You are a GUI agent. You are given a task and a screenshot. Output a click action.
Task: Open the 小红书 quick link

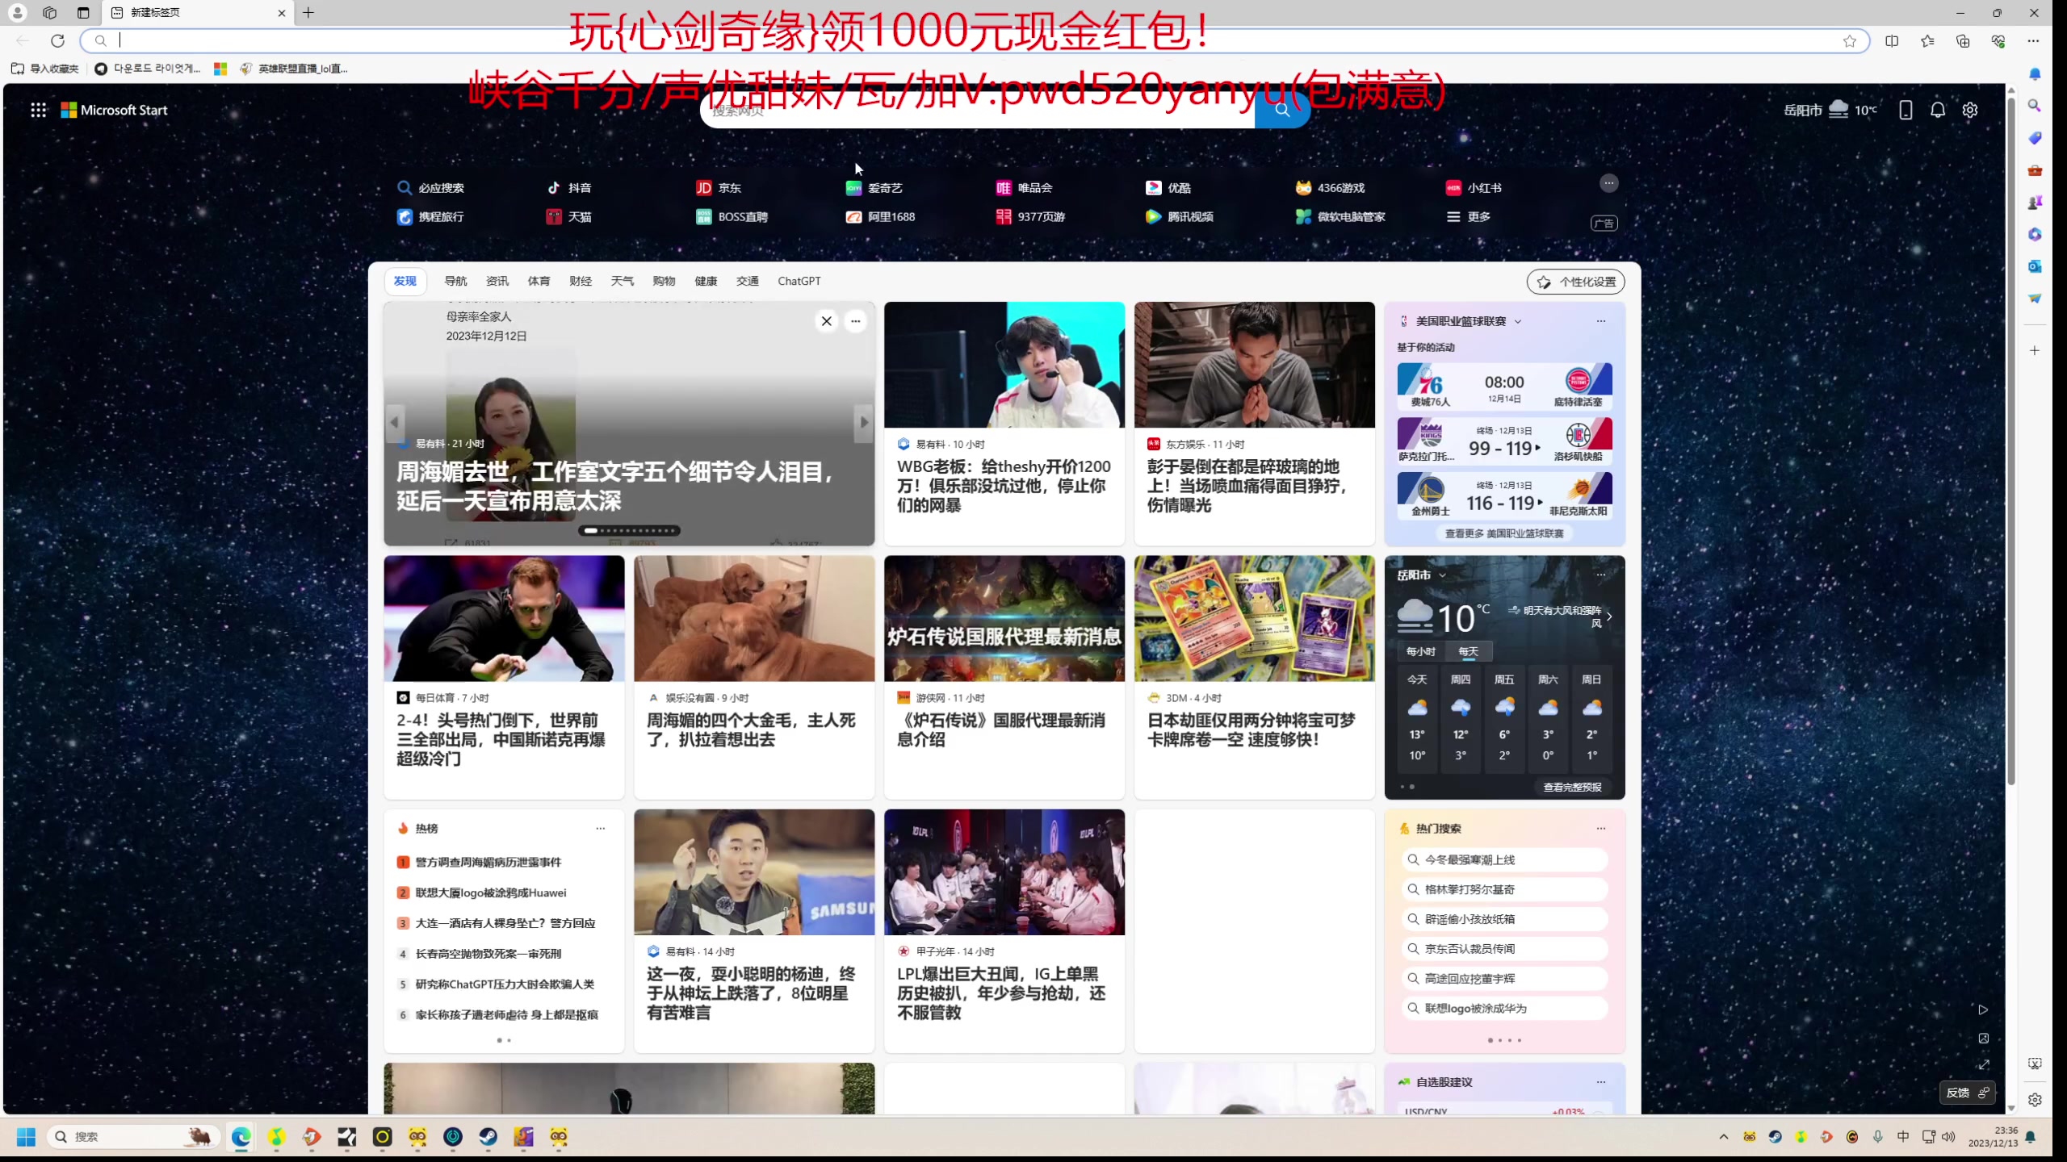(1474, 187)
